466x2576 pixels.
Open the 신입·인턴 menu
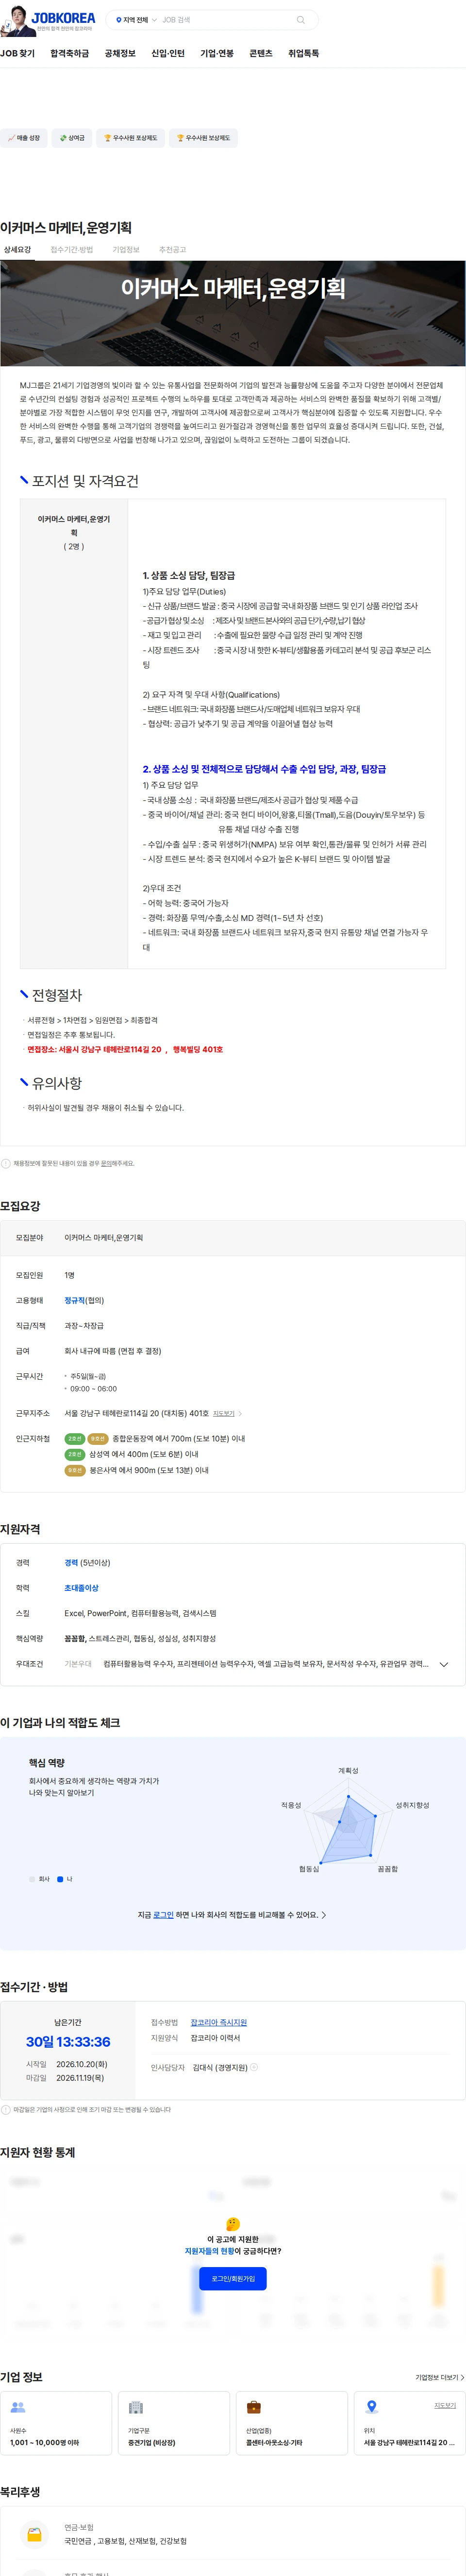[x=167, y=54]
